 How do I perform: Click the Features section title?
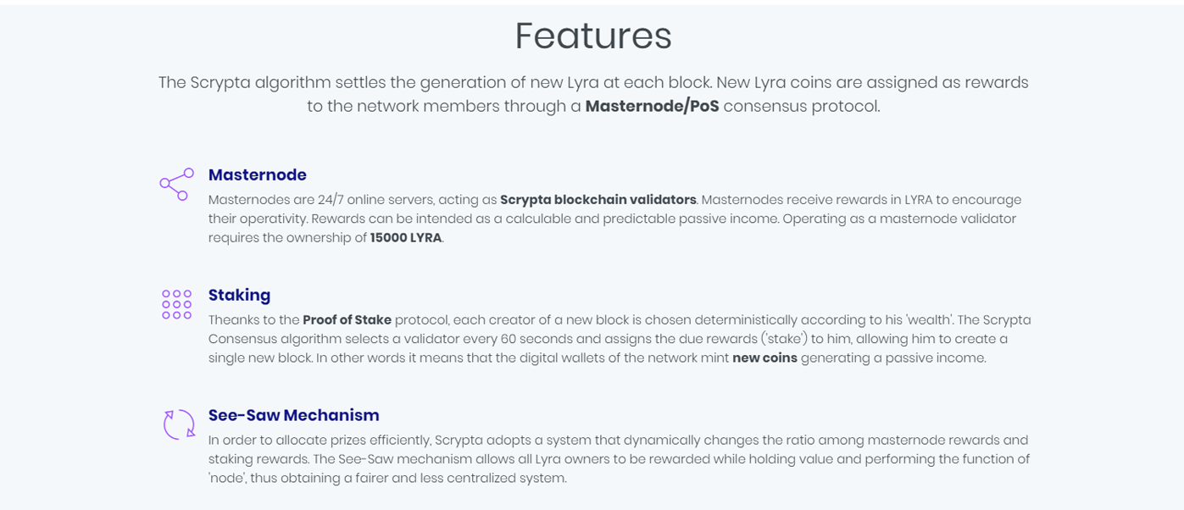tap(593, 36)
